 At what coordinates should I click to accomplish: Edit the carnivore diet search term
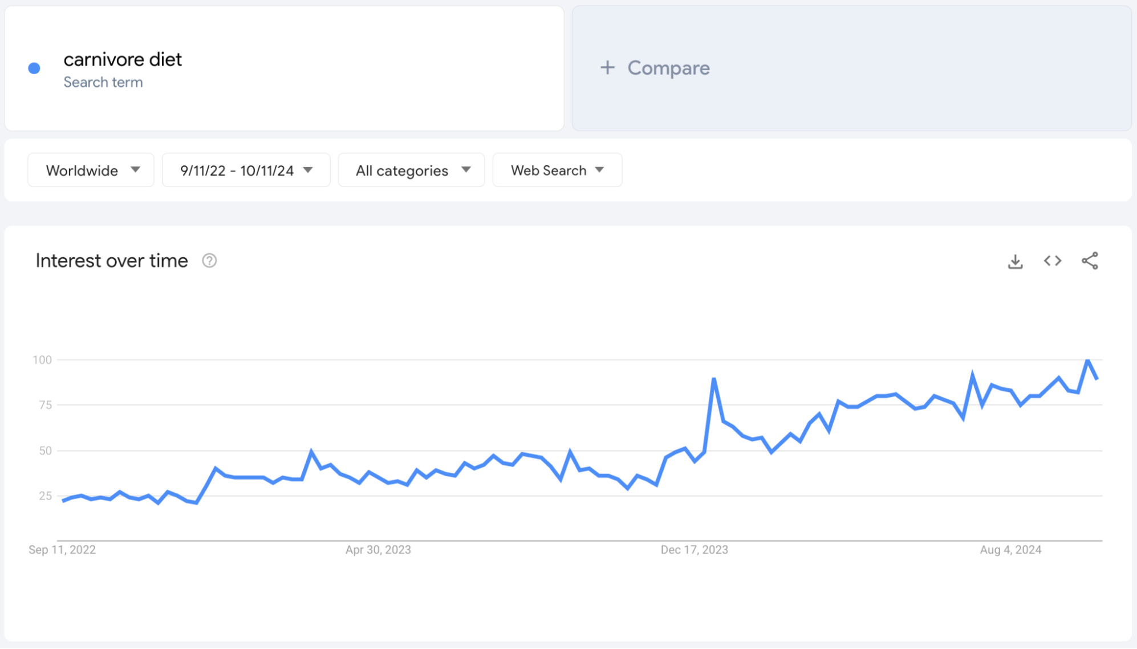(x=123, y=59)
